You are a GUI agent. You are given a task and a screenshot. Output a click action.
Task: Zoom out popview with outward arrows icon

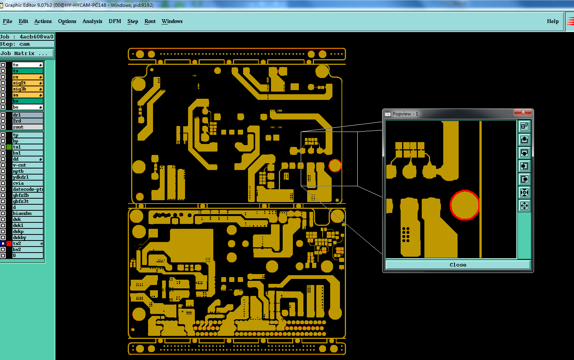(524, 206)
